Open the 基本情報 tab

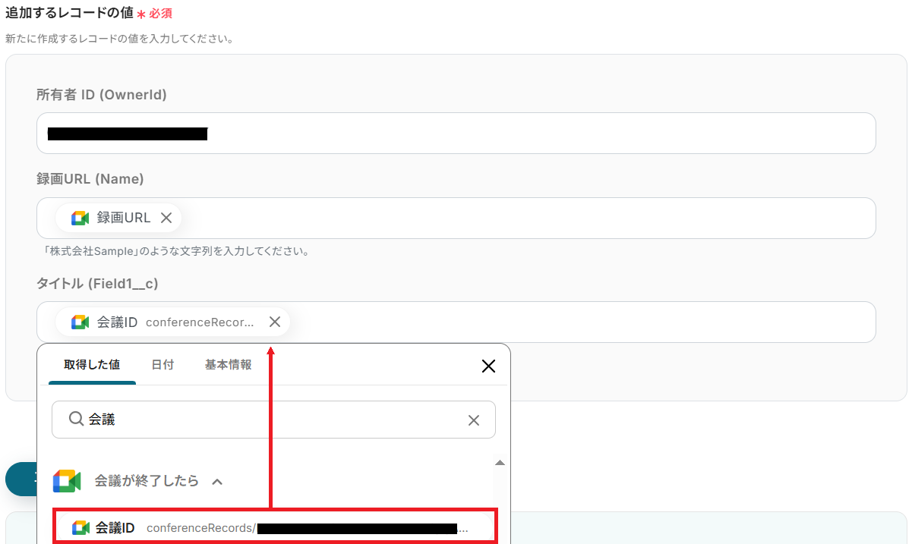coord(228,365)
